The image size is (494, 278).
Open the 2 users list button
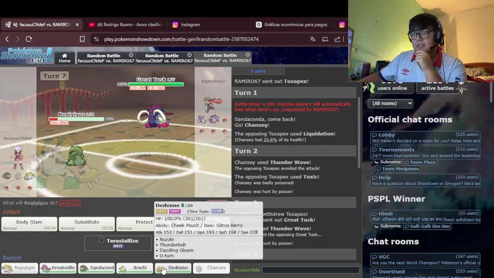(258, 71)
